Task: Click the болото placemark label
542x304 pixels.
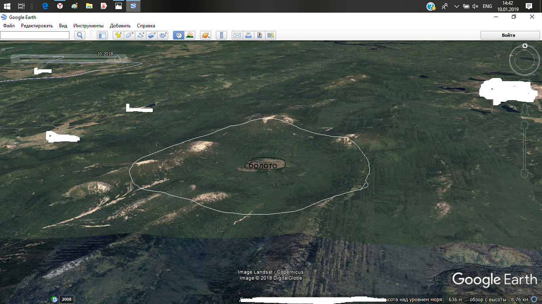Action: tap(263, 165)
